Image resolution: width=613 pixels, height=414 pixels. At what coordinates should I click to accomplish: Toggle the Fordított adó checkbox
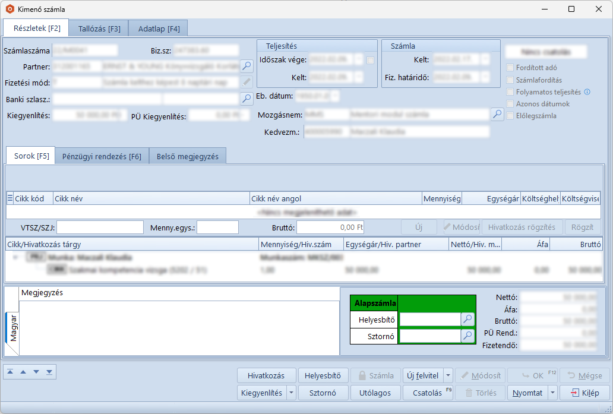tap(510, 68)
